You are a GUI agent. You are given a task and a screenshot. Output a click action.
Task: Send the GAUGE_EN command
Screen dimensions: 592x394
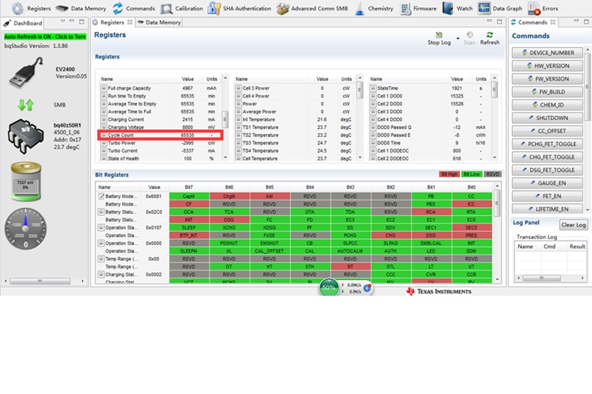pos(547,183)
